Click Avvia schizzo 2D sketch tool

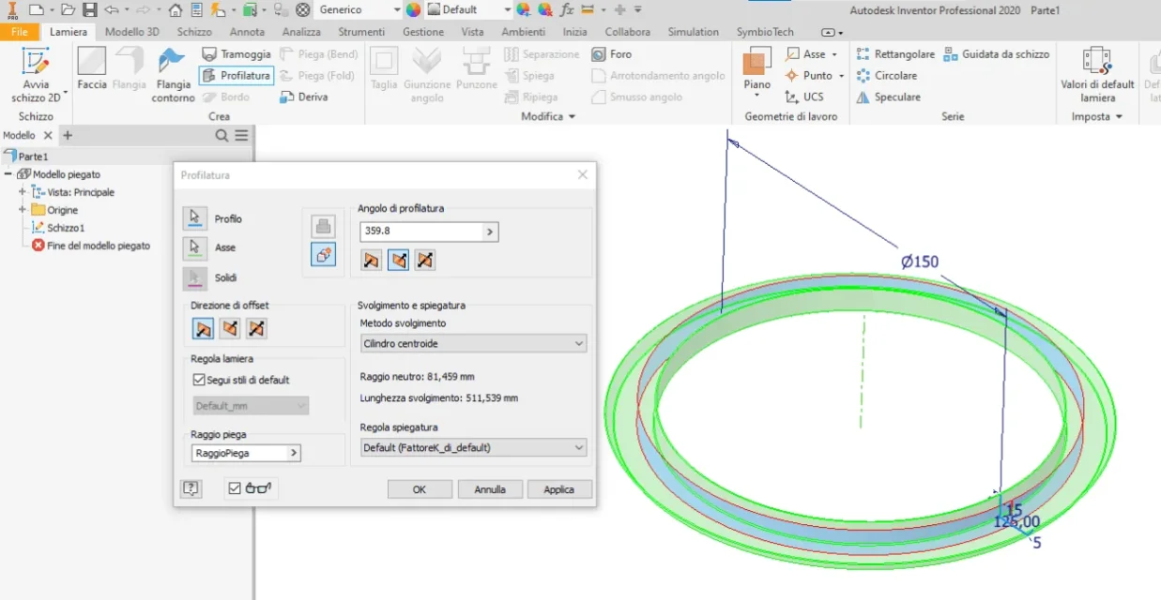point(36,75)
